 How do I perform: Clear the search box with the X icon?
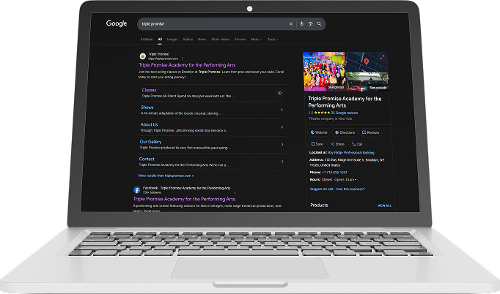click(291, 24)
